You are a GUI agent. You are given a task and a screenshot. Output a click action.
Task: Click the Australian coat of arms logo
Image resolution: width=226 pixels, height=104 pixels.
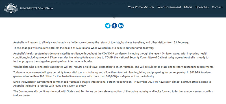(x=11, y=8)
